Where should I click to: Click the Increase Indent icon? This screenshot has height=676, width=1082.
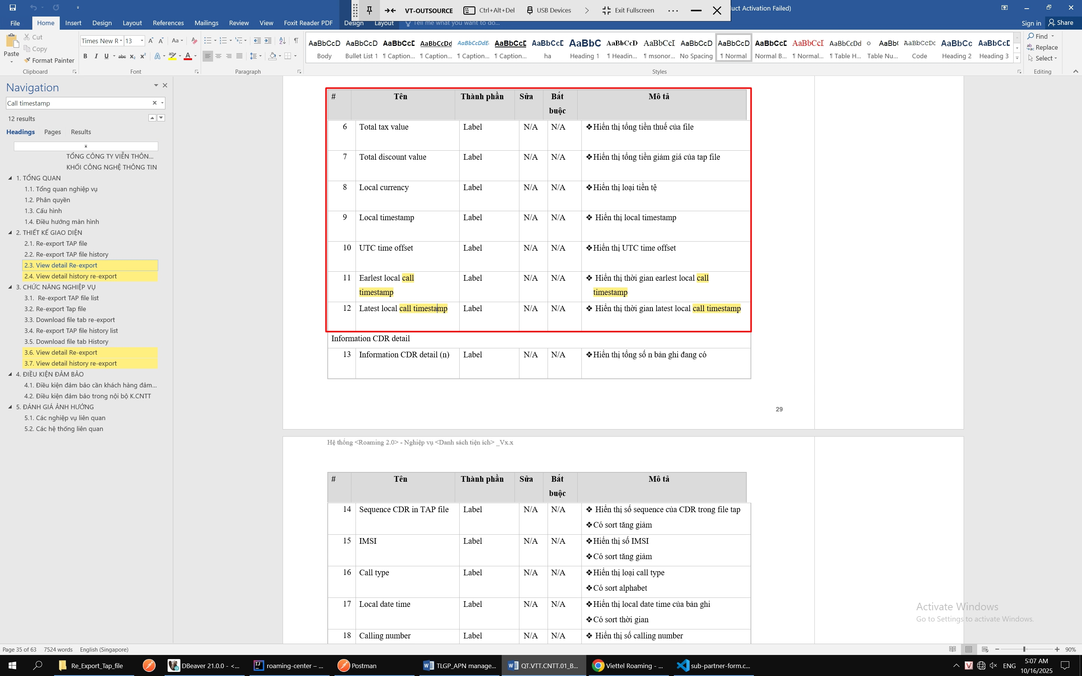268,41
